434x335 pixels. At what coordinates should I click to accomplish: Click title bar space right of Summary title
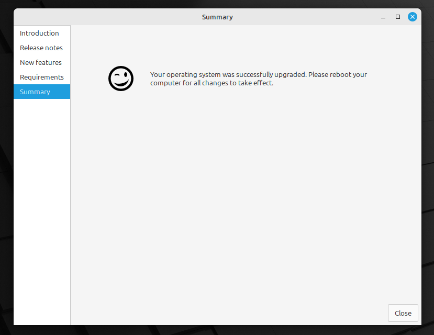pos(314,17)
